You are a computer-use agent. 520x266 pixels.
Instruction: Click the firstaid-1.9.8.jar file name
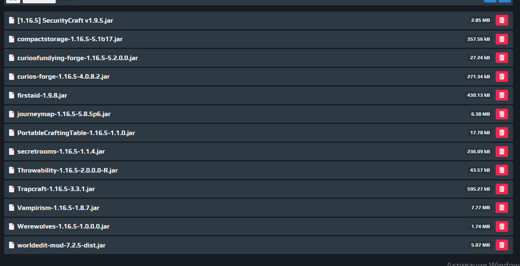click(42, 95)
